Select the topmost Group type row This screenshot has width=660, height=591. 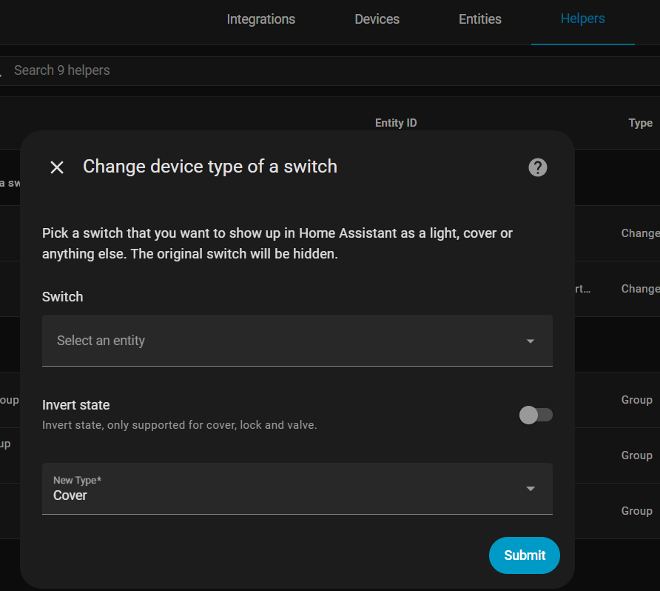pyautogui.click(x=636, y=400)
